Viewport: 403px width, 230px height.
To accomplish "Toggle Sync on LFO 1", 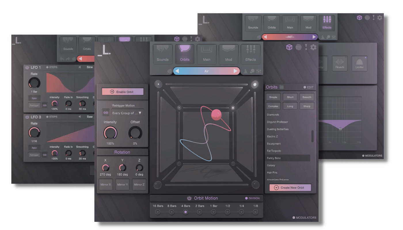I will [34, 98].
